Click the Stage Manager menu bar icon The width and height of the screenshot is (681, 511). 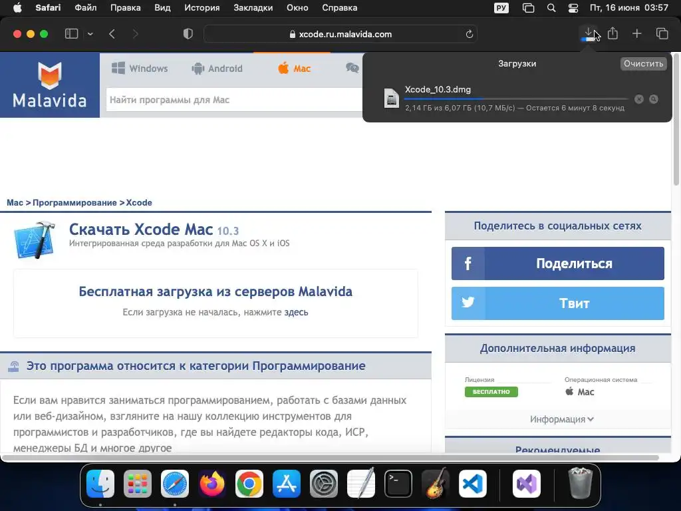tap(528, 8)
